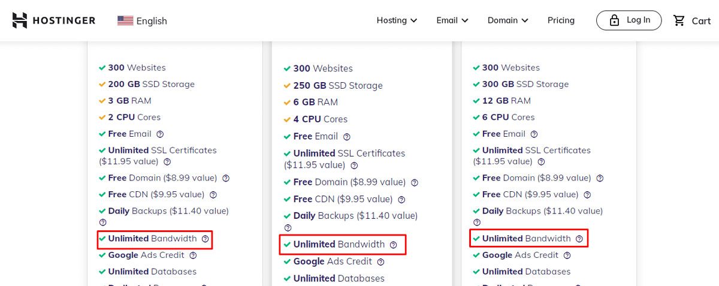The image size is (719, 286).
Task: Show SSL Certificates help in middle plan
Action: (x=354, y=165)
